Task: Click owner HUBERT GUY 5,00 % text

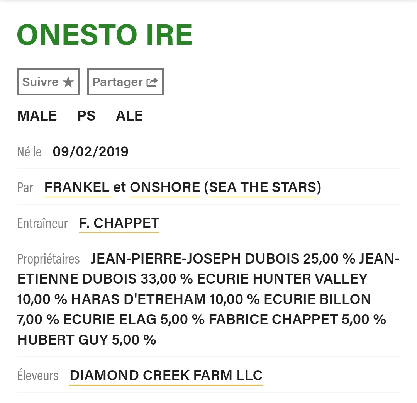Action: point(87,340)
